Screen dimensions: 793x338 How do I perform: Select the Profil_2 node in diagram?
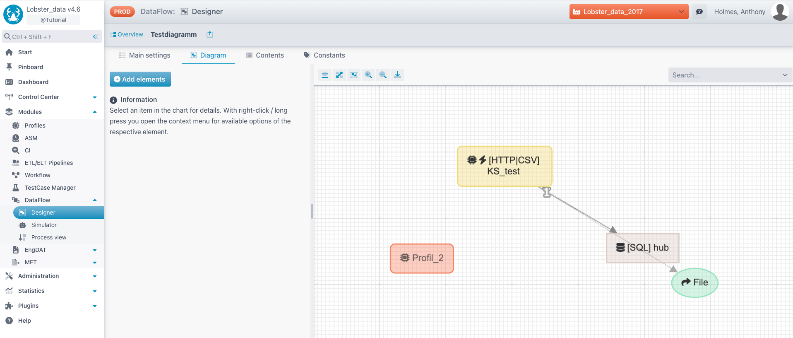pos(422,258)
